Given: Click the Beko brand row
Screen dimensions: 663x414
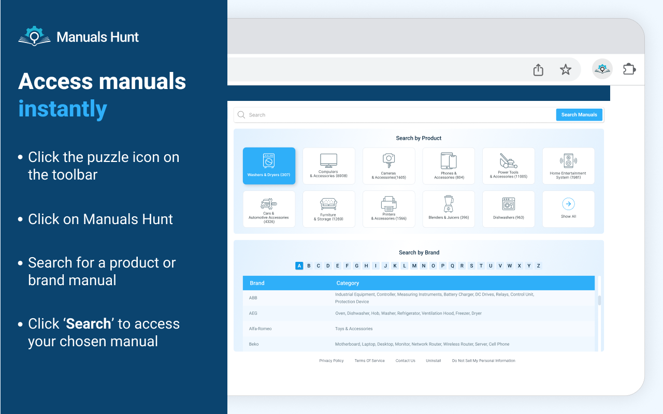Looking at the screenshot, I should [x=419, y=344].
